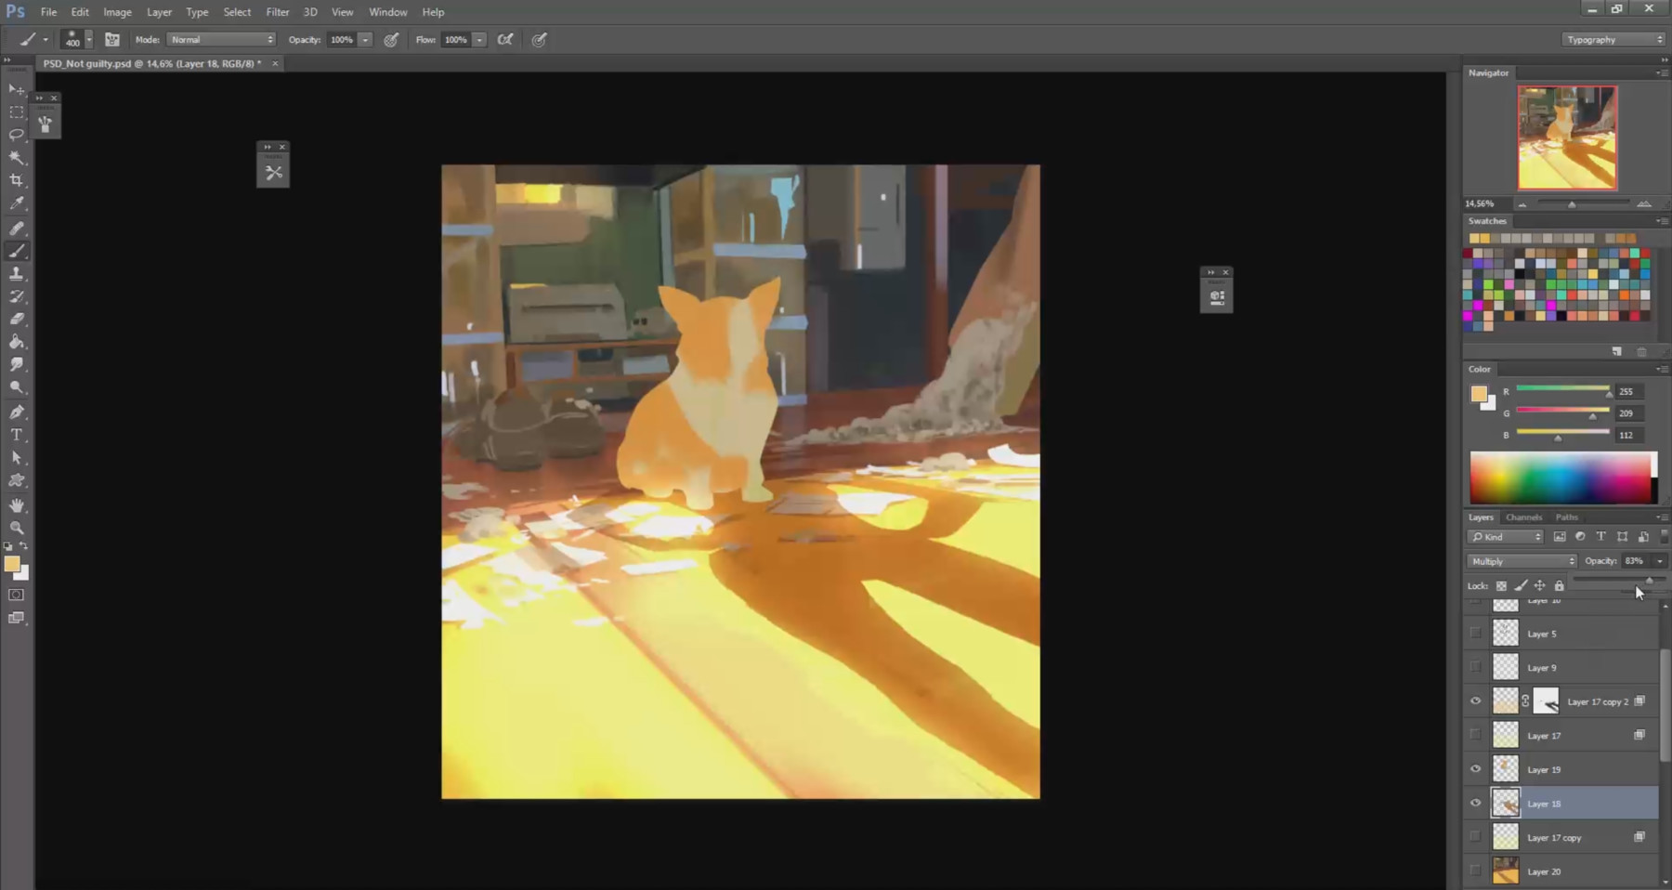Select the Zoom tool
The width and height of the screenshot is (1672, 890).
(x=17, y=528)
